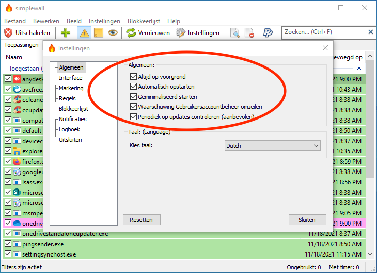
Task: Open Instellingen from the toolbar gear
Action: (180, 32)
